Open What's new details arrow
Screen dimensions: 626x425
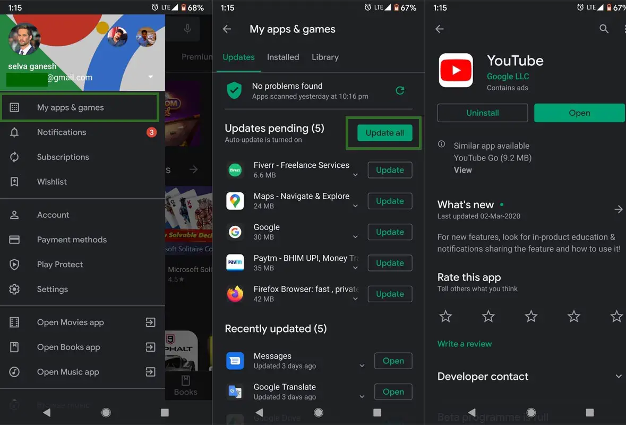[619, 209]
